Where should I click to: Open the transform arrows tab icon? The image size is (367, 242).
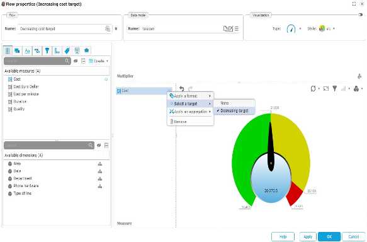click(x=37, y=50)
